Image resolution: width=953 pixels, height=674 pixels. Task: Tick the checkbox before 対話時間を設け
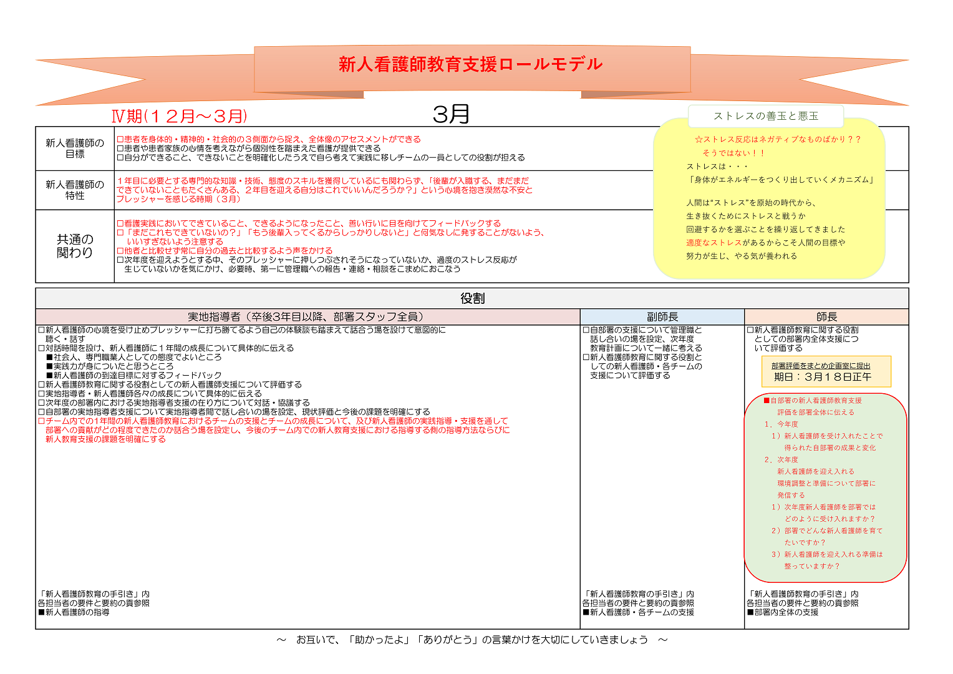41,348
